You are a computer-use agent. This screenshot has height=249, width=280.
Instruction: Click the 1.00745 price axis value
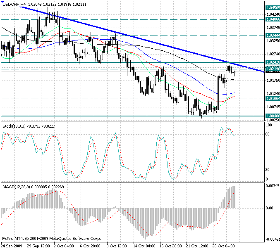point(273,107)
